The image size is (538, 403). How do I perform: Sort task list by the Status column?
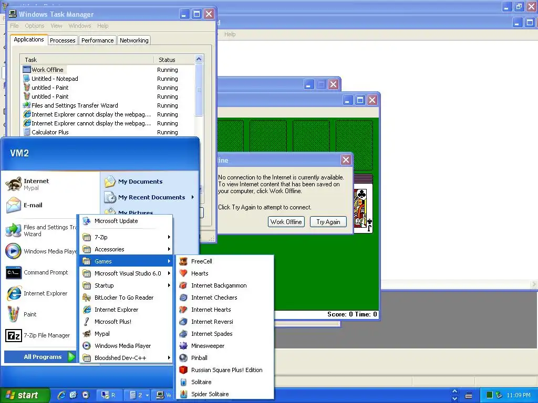(174, 60)
